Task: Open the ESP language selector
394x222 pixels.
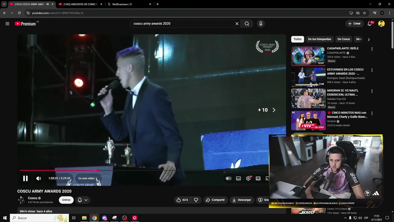Action: (366, 218)
